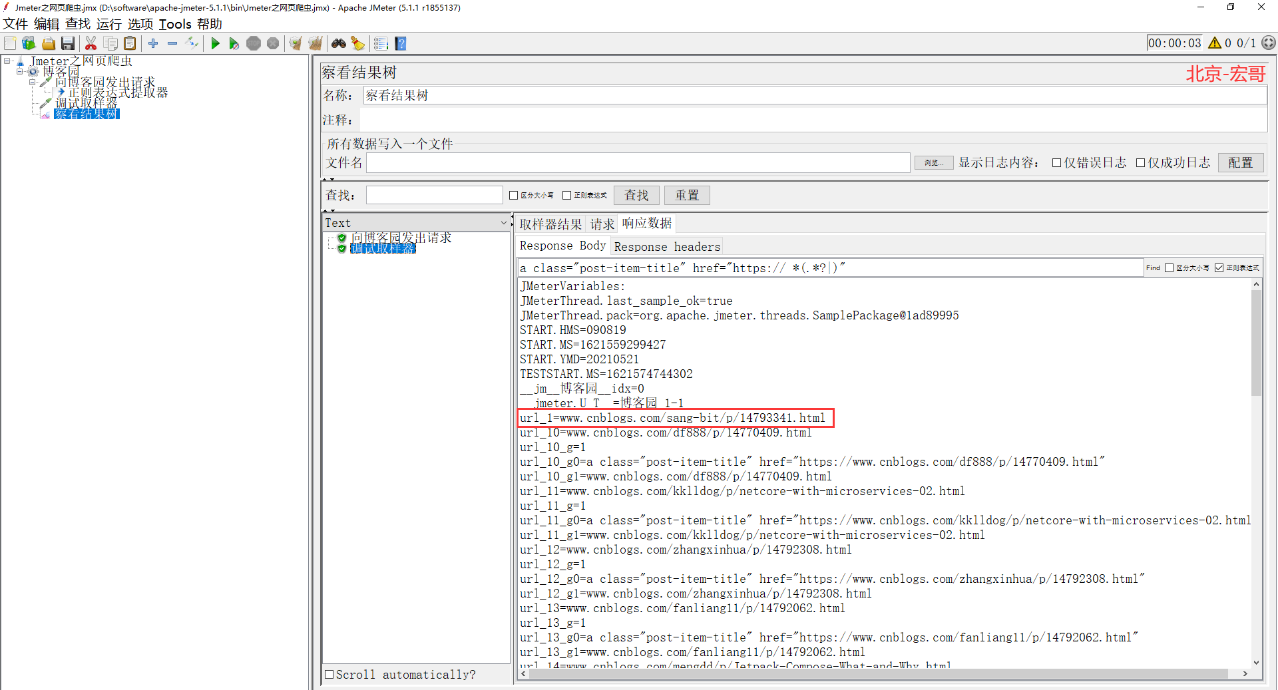Open the 编辑 menu
Image resolution: width=1278 pixels, height=690 pixels.
click(x=47, y=24)
